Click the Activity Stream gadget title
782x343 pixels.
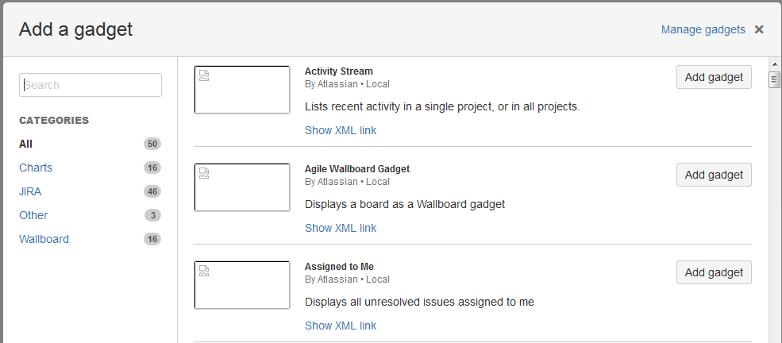click(338, 71)
